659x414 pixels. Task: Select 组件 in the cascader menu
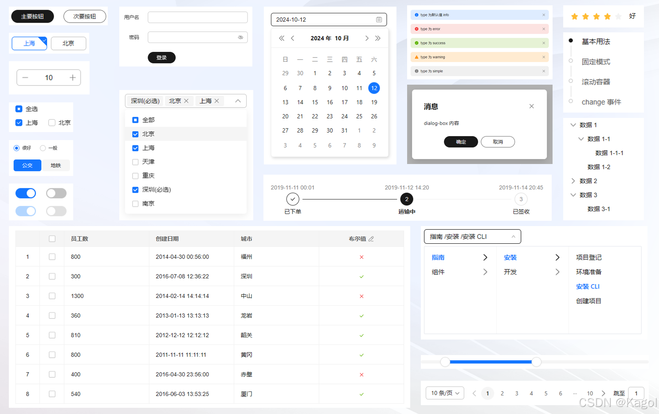[438, 272]
